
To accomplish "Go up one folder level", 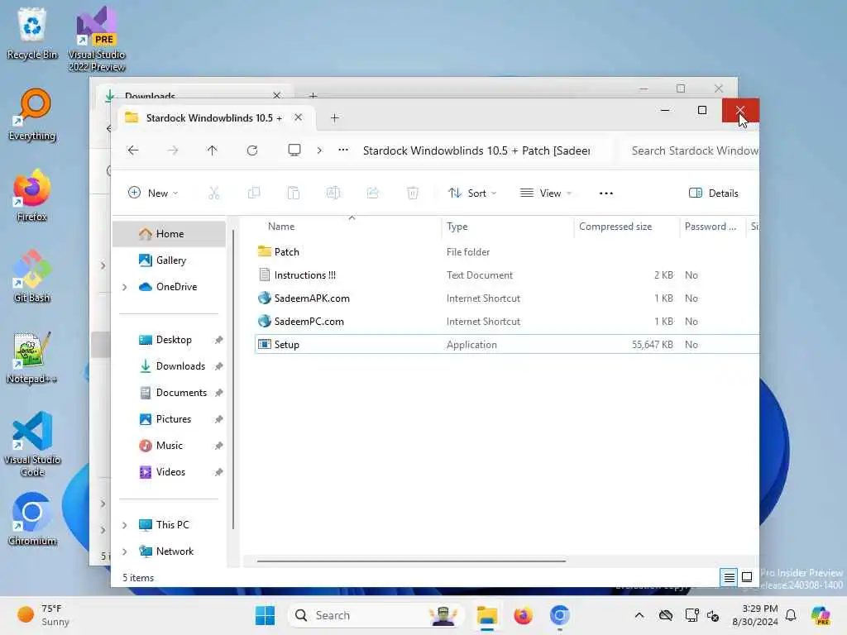I will click(213, 150).
